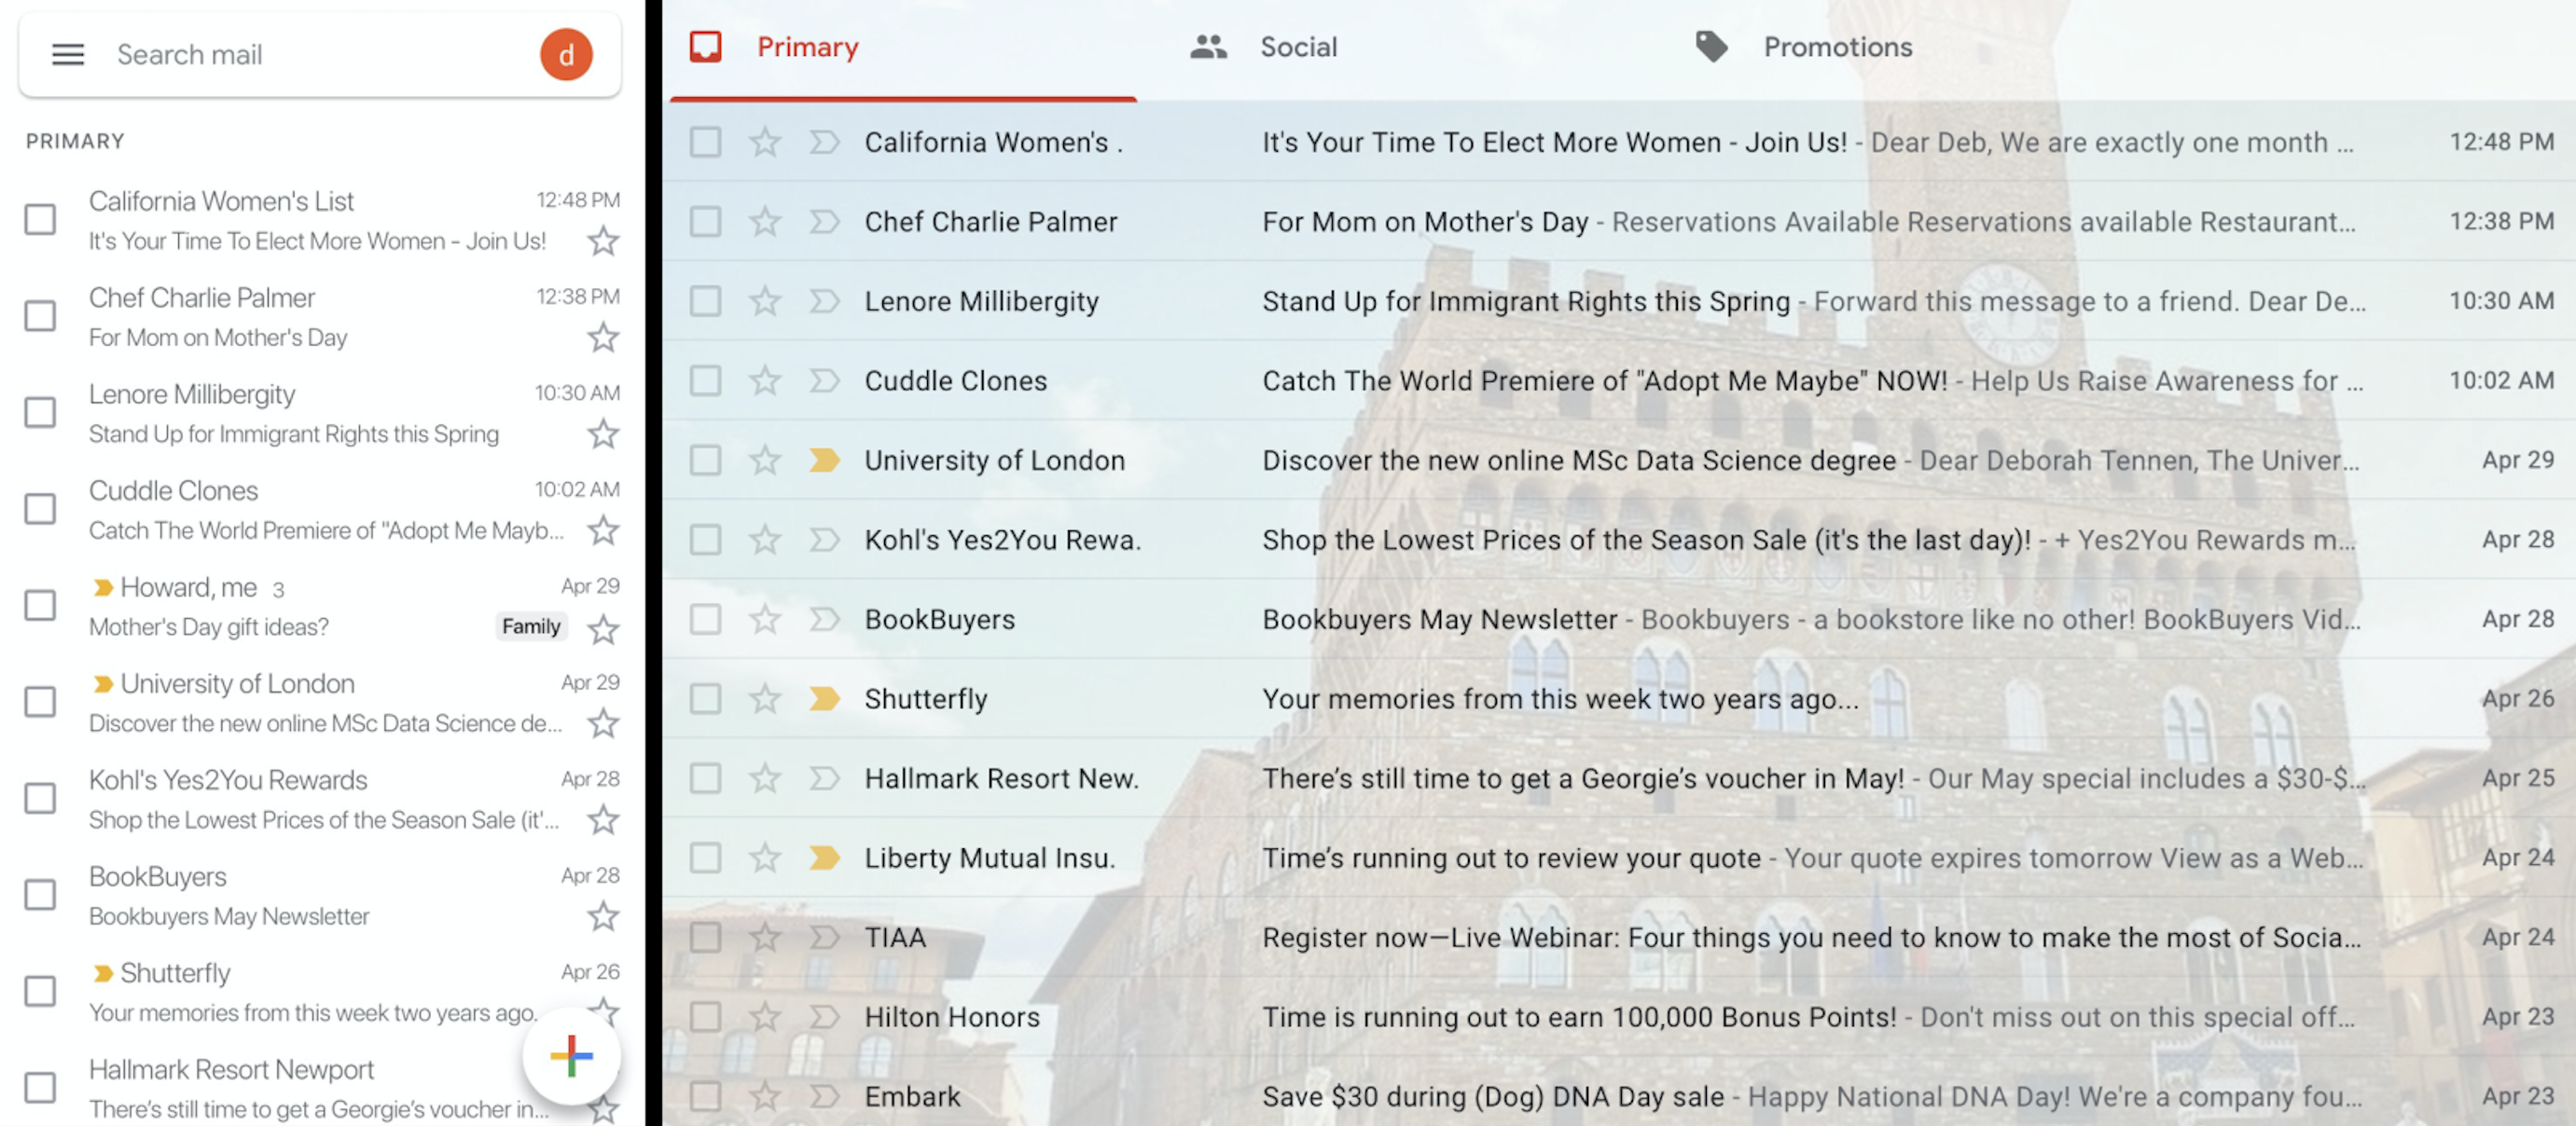Click the compose plus button
Screen dimensions: 2576x1126
click(571, 1056)
